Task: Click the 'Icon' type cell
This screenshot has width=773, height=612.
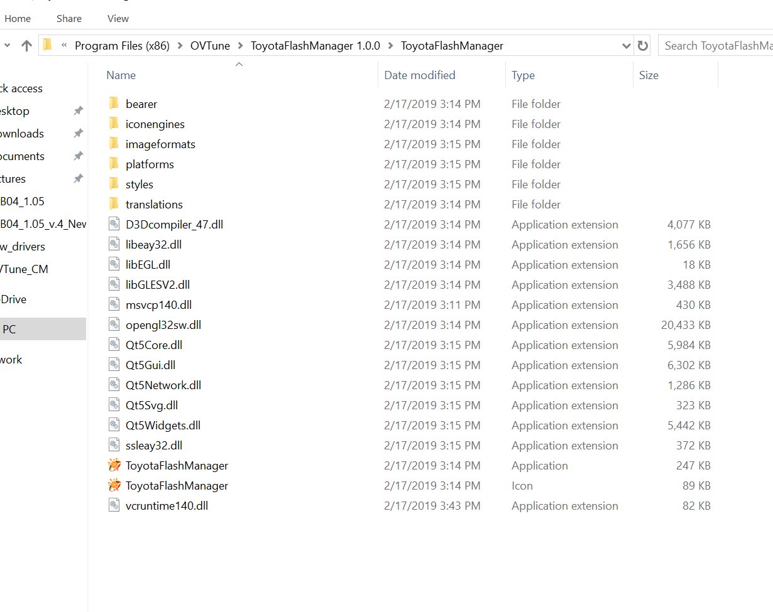Action: point(522,485)
